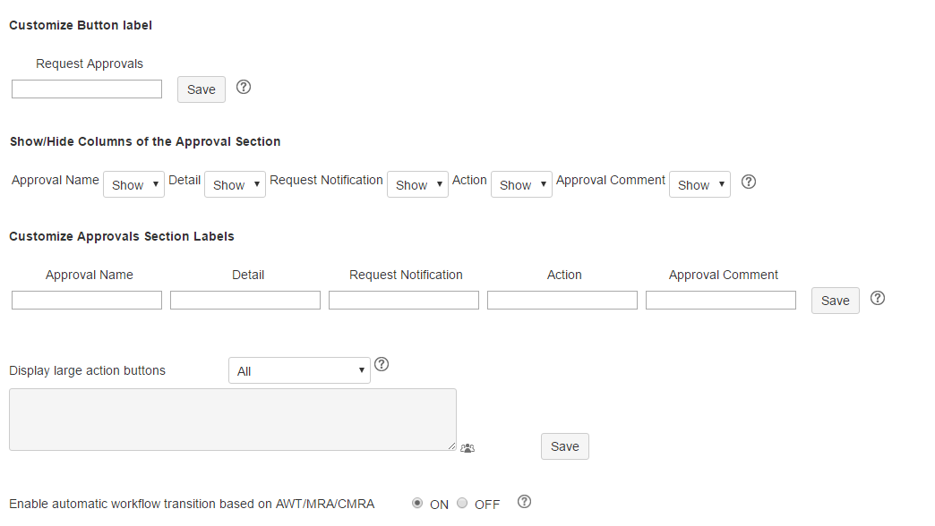The image size is (935, 526).
Task: Click help icon next to large action buttons dropdown
Action: tap(382, 364)
